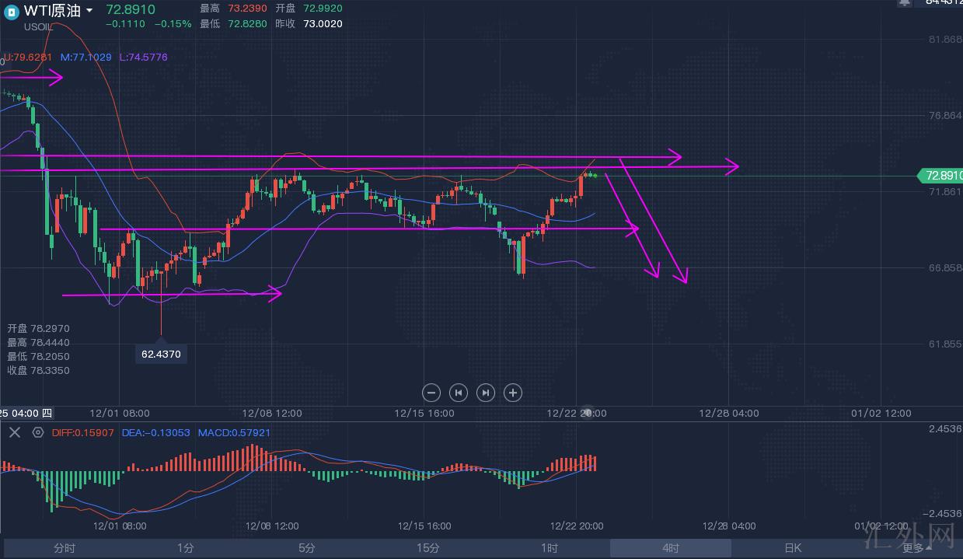Click the 62.4370 low price label
Image resolution: width=963 pixels, height=559 pixels.
161,354
